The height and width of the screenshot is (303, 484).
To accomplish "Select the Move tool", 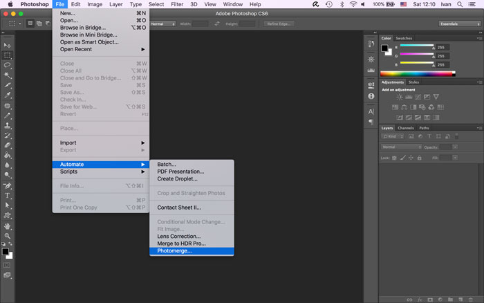I will (x=7, y=46).
